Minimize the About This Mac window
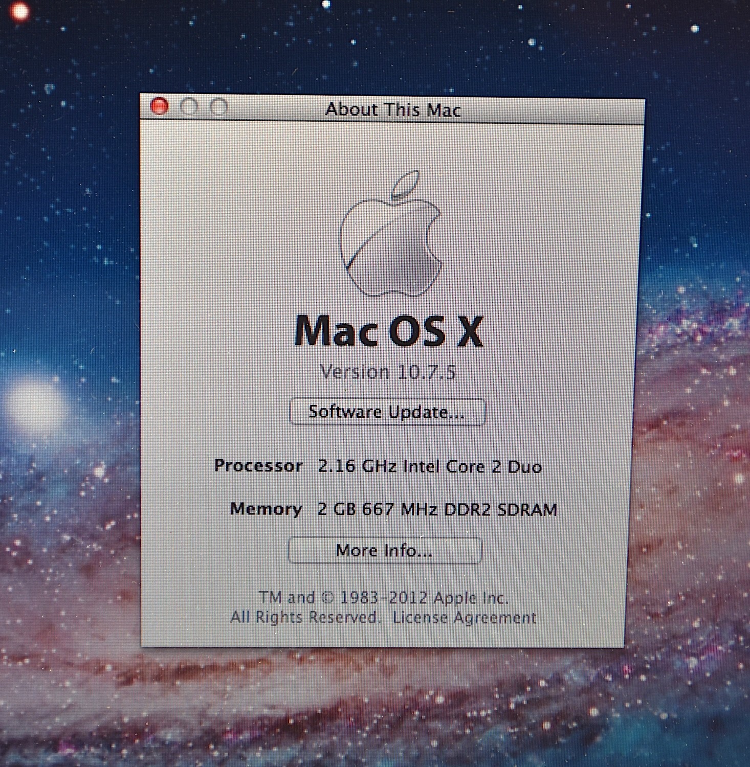The height and width of the screenshot is (767, 750). pos(189,107)
